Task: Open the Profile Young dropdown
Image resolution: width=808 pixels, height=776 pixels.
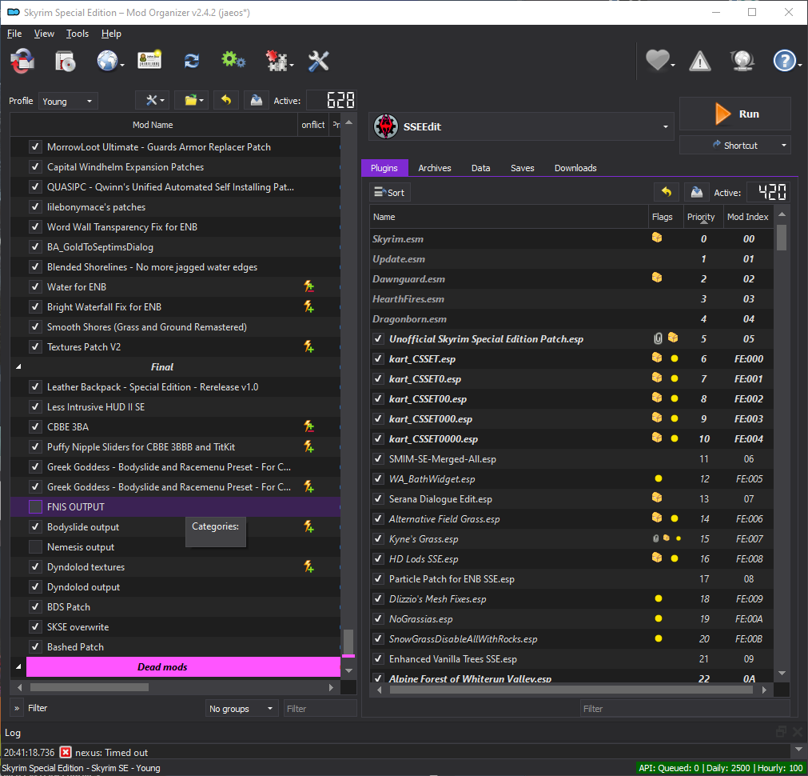Action: click(68, 101)
